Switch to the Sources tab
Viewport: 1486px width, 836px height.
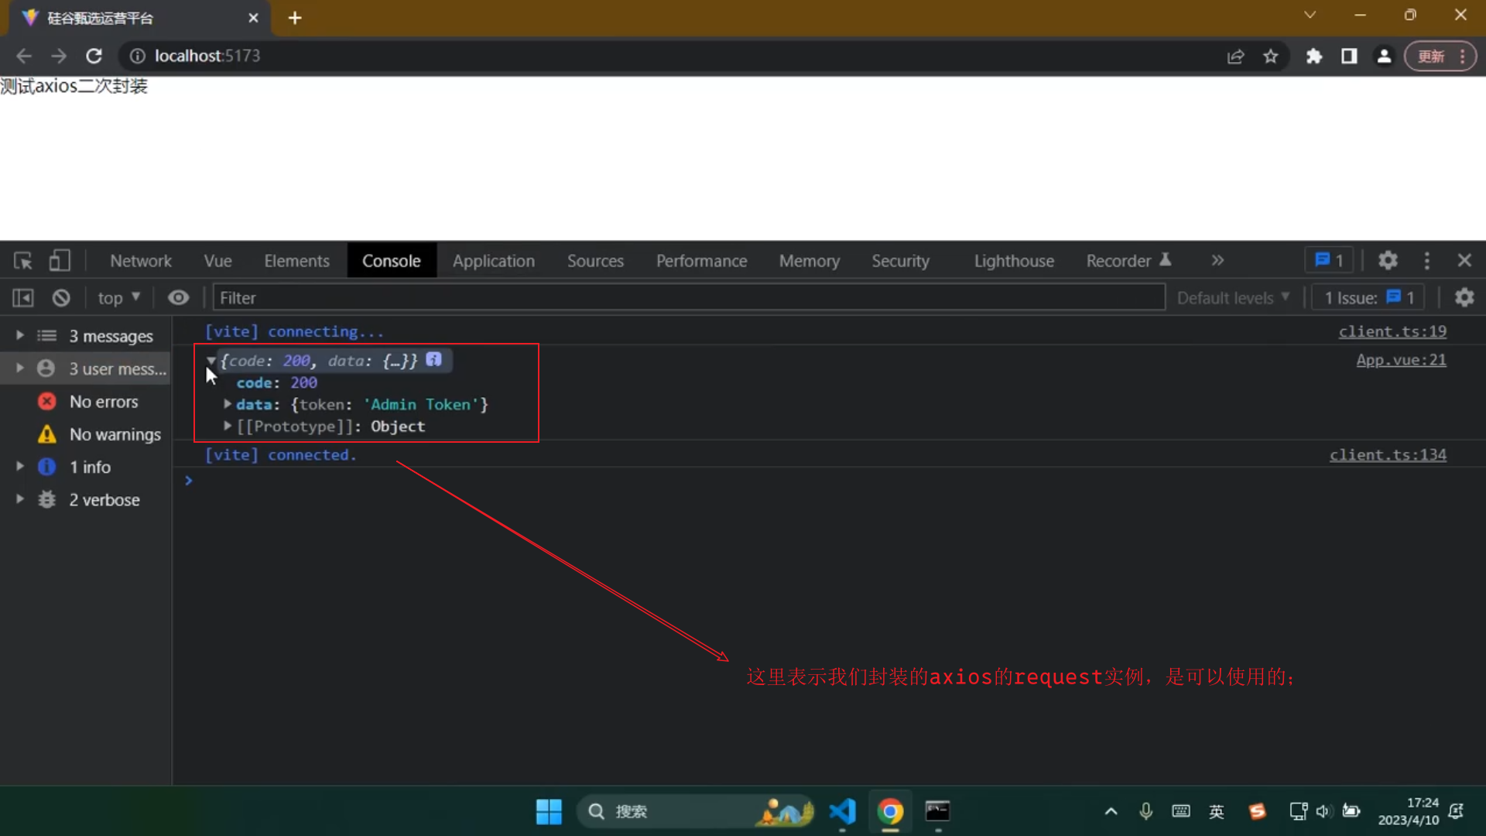[x=595, y=261]
